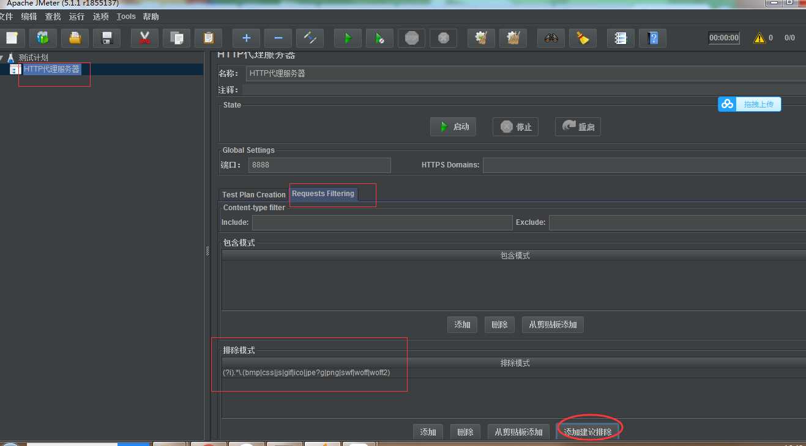This screenshot has height=446, width=806.
Task: Click the Reset Search broom icon
Action: click(x=583, y=38)
